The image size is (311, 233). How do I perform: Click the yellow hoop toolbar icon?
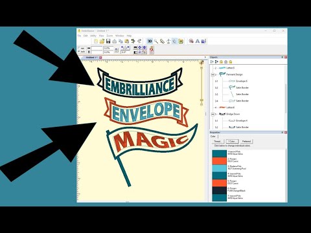tap(181, 41)
